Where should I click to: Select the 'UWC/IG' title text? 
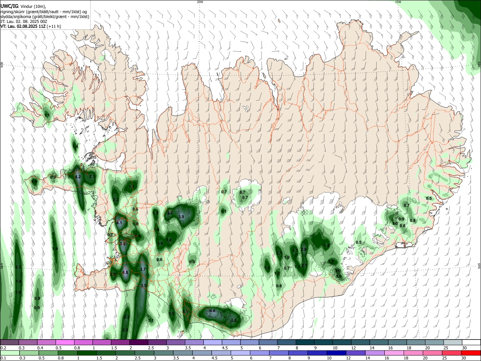coord(9,6)
